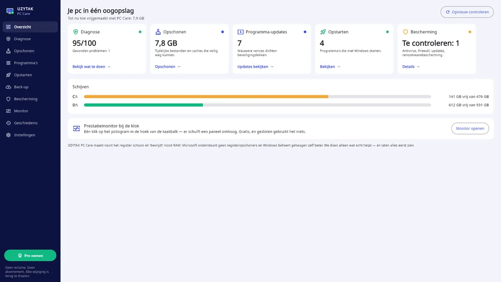Click the Je pc in één oogopslag heading
The image size is (501, 282).
pos(101,11)
